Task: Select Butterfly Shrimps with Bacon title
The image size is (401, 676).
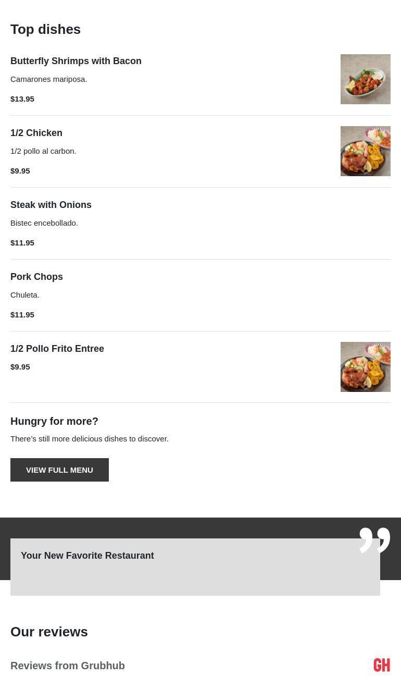Action: click(x=76, y=61)
